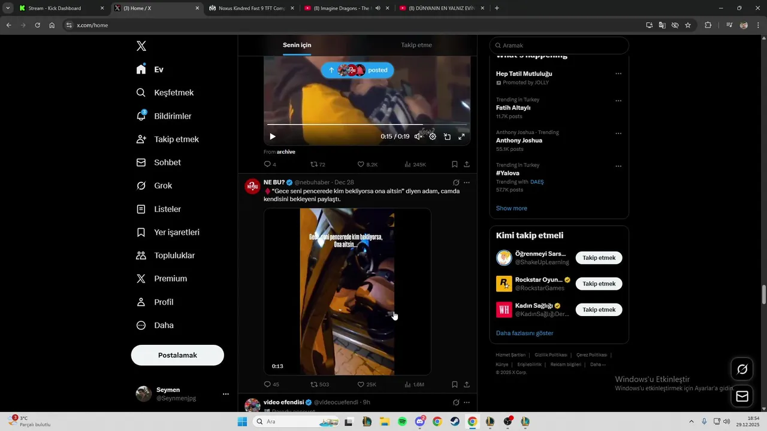This screenshot has height=431, width=767.
Task: Open the archive source link
Action: (x=286, y=152)
